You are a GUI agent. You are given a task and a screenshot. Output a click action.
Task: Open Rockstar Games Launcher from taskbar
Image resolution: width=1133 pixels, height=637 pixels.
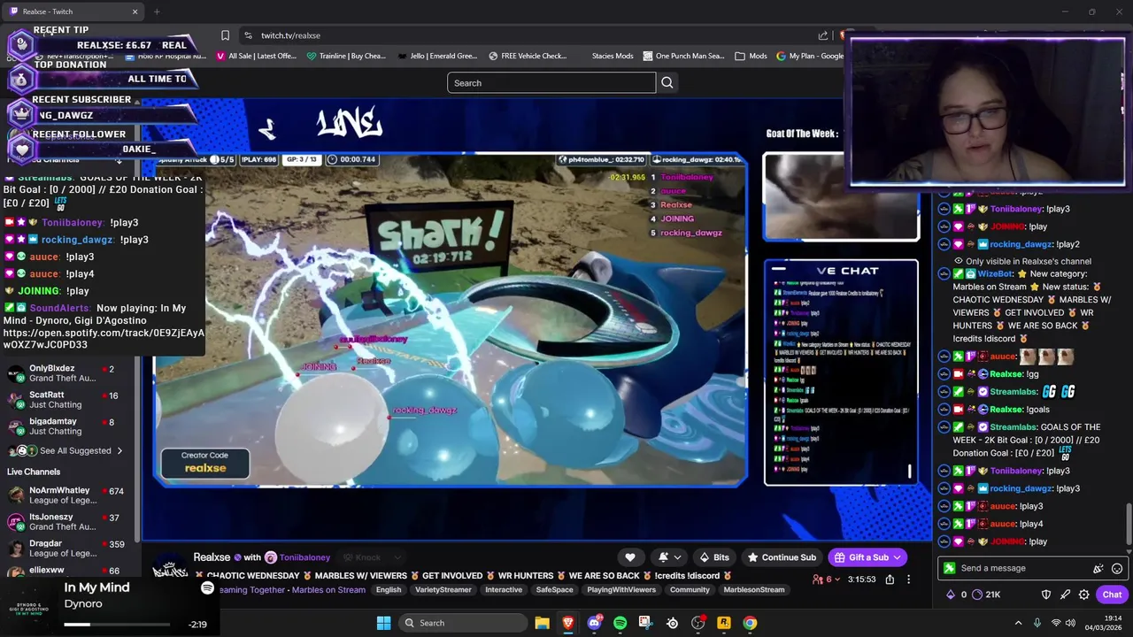point(724,623)
